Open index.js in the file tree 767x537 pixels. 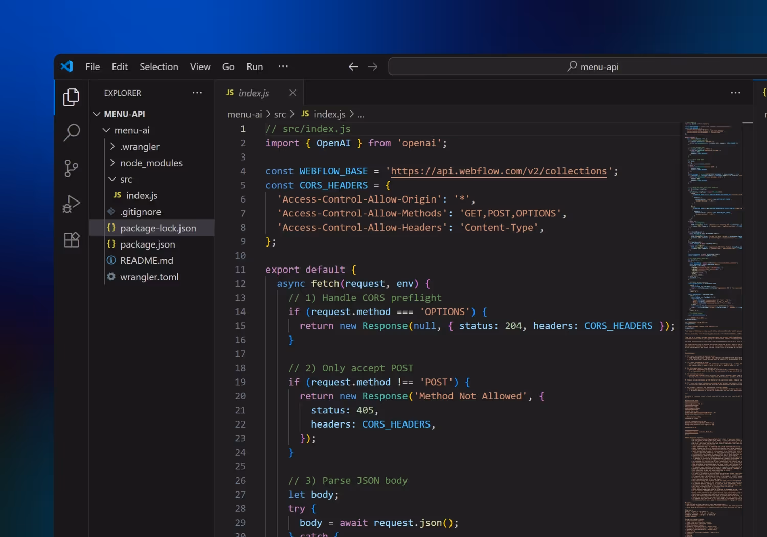pyautogui.click(x=142, y=195)
